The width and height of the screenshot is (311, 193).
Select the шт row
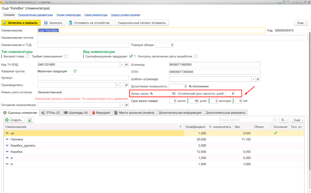point(154,133)
